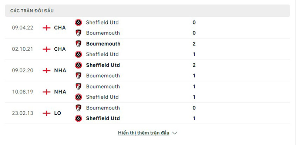Screen dimensions: 296x145
Task: Open bold Bournemouth team name in 02.10.21 match
Action: point(103,44)
